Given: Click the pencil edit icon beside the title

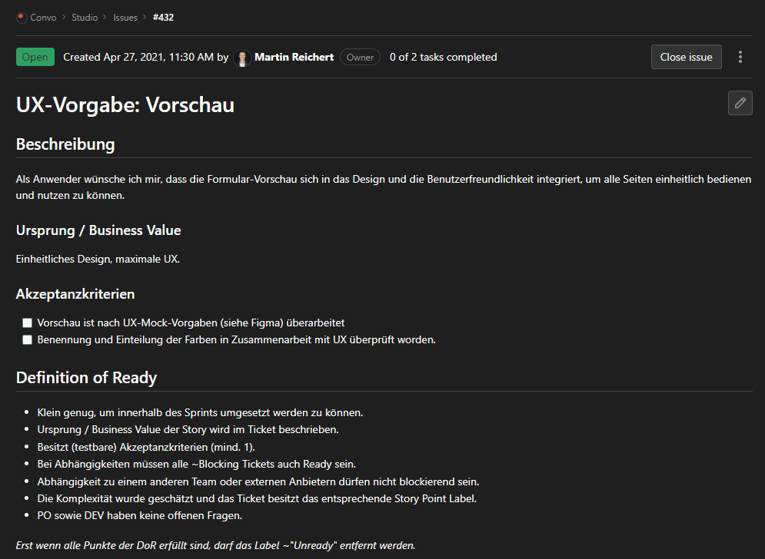Looking at the screenshot, I should [x=740, y=103].
